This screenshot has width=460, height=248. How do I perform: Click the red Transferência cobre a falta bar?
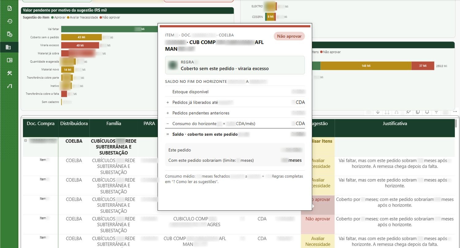coord(64,94)
